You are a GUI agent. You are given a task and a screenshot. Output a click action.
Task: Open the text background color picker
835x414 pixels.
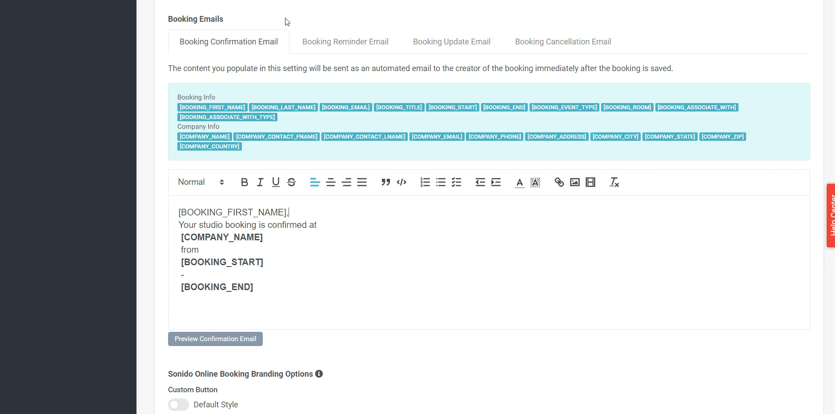click(535, 182)
